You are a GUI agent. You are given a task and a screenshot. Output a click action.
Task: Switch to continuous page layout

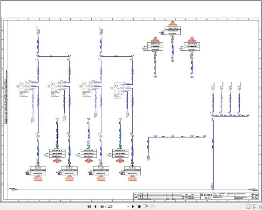pyautogui.click(x=255, y=207)
